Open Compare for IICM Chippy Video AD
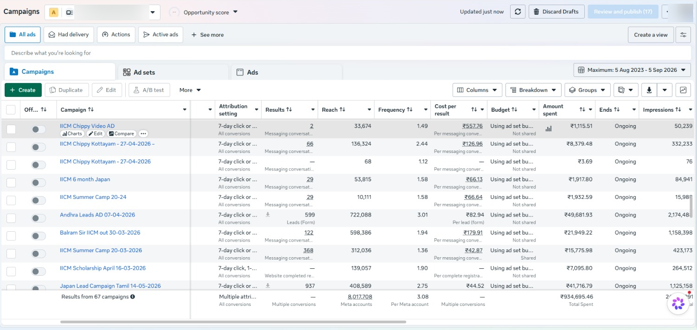The height and width of the screenshot is (330, 697). tap(121, 133)
